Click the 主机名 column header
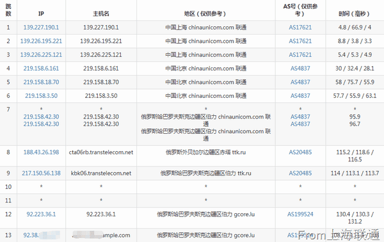The height and width of the screenshot is (242, 384). coord(101,13)
